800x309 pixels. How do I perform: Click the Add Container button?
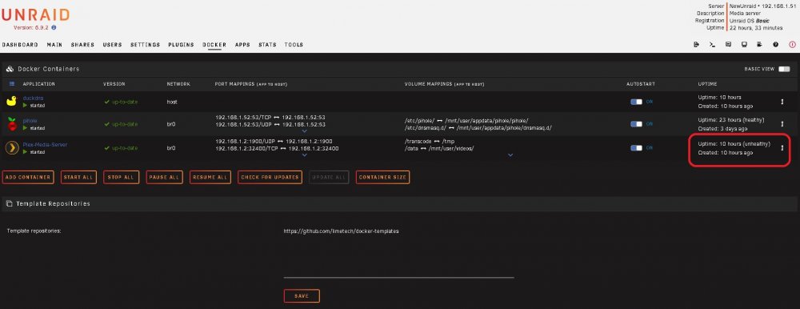click(x=28, y=177)
